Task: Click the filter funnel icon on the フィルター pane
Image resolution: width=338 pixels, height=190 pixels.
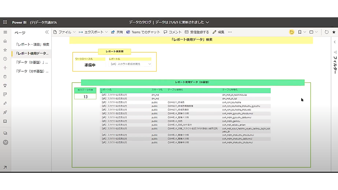Action: pos(335,52)
